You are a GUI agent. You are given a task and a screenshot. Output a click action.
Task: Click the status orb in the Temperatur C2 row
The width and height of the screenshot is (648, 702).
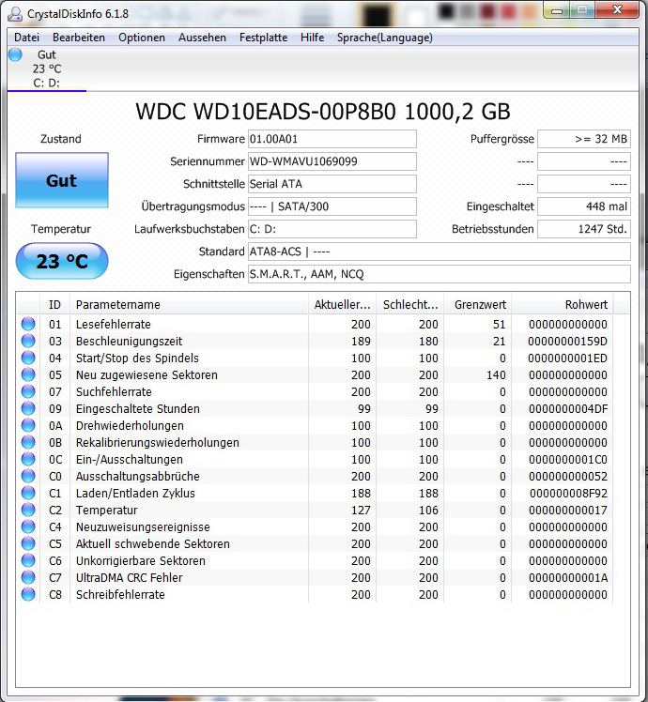click(28, 510)
